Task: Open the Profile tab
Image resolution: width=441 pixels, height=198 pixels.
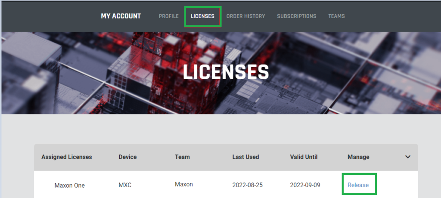Action: coord(168,16)
